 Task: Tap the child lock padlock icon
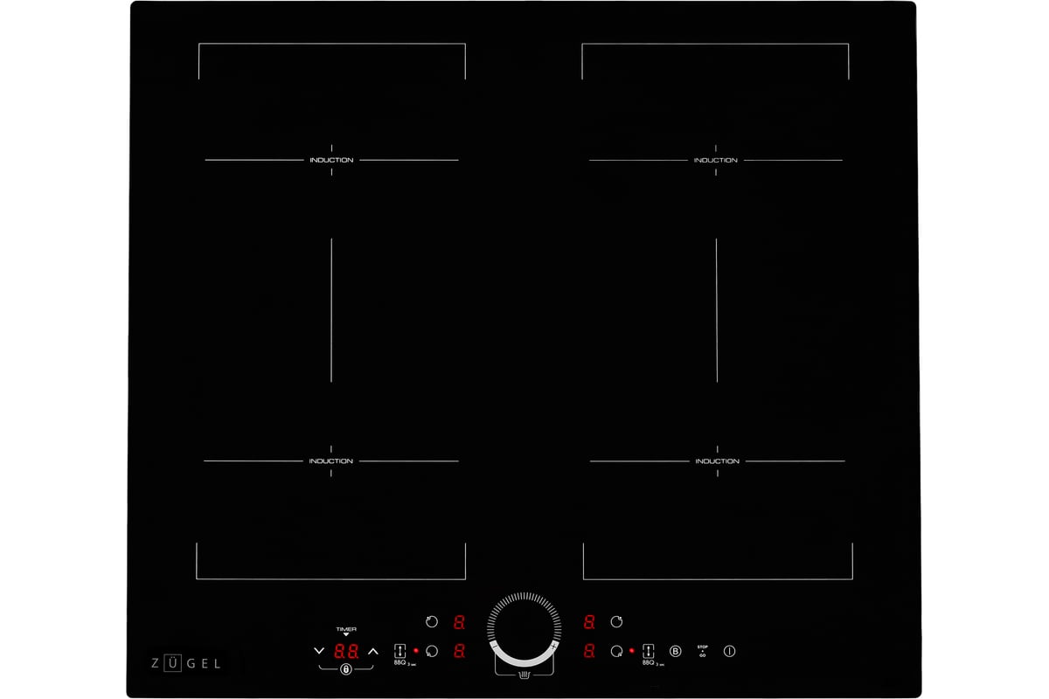[346, 669]
